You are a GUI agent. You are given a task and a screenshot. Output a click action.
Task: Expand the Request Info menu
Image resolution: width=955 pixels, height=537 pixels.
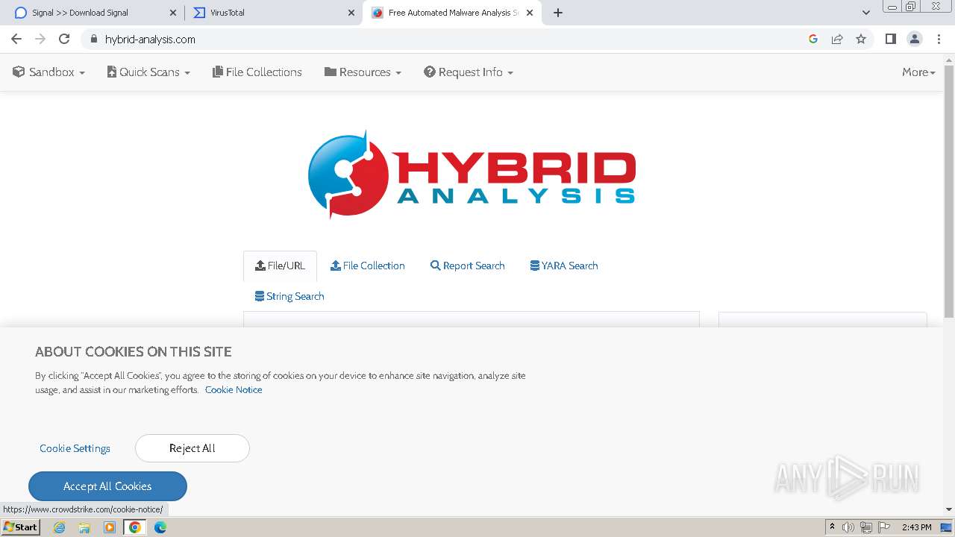tap(469, 72)
